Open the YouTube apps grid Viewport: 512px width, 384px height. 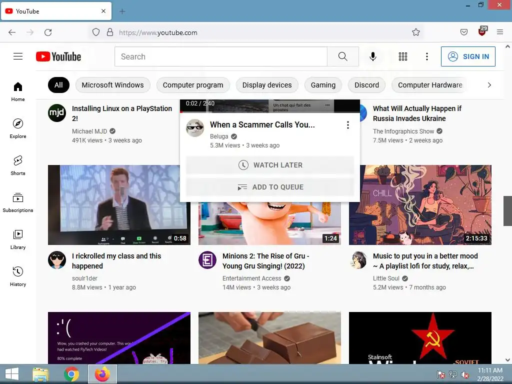[x=403, y=56]
